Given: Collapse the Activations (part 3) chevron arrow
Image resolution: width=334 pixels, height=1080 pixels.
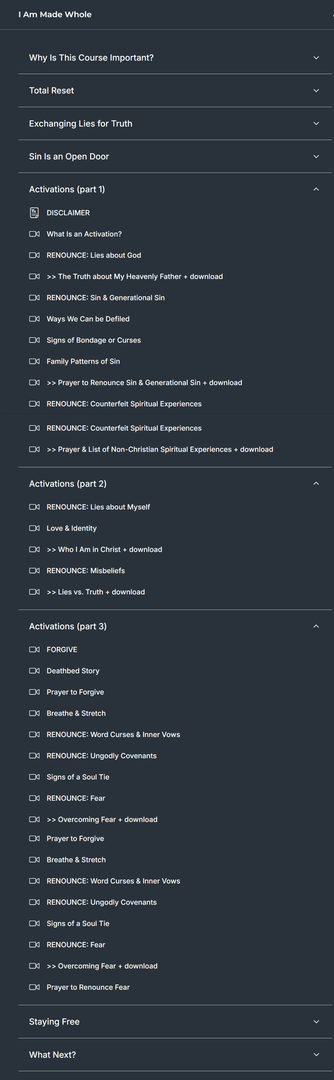Looking at the screenshot, I should coord(316,626).
